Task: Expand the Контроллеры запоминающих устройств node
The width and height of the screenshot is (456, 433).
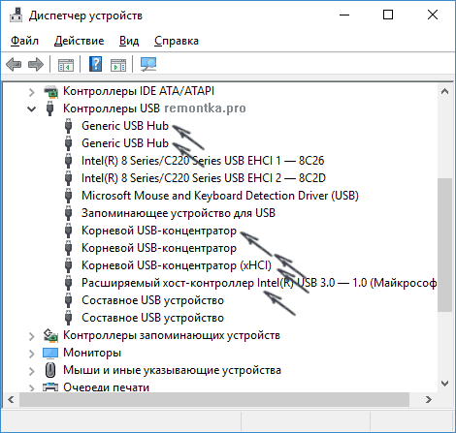Action: [31, 336]
